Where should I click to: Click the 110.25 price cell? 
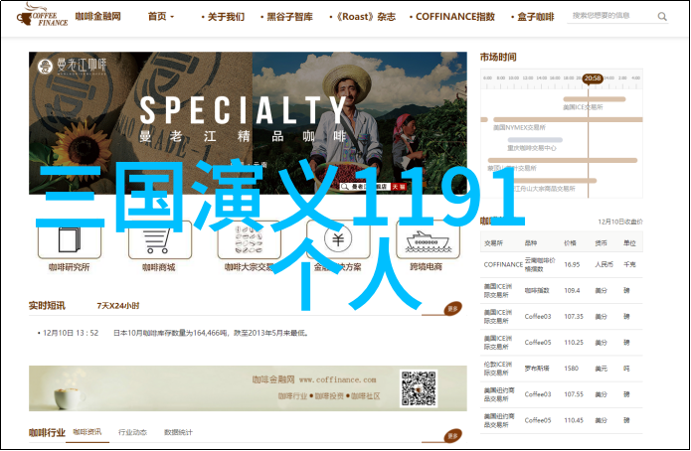[x=574, y=343]
